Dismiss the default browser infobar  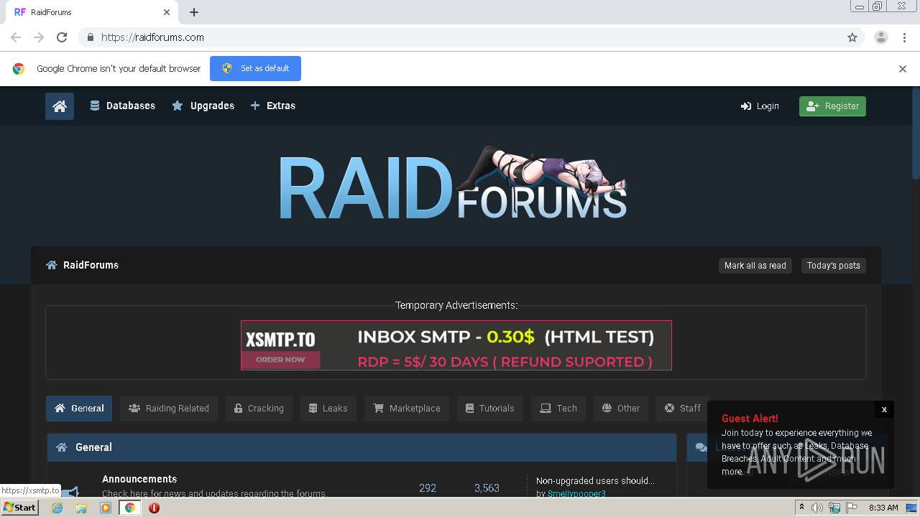[x=903, y=69]
